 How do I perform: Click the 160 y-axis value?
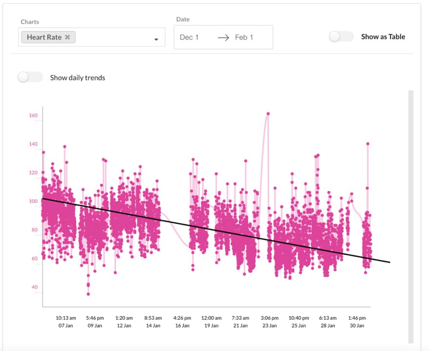(33, 116)
